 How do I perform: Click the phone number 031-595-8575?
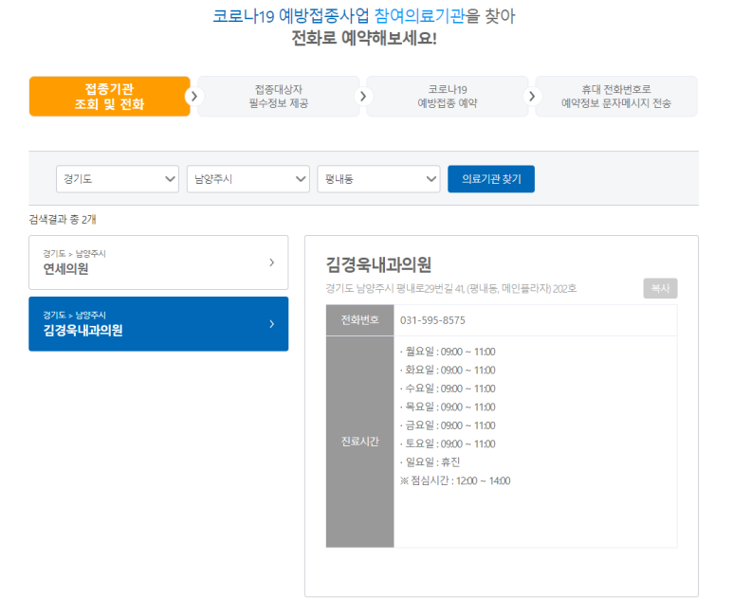(432, 320)
